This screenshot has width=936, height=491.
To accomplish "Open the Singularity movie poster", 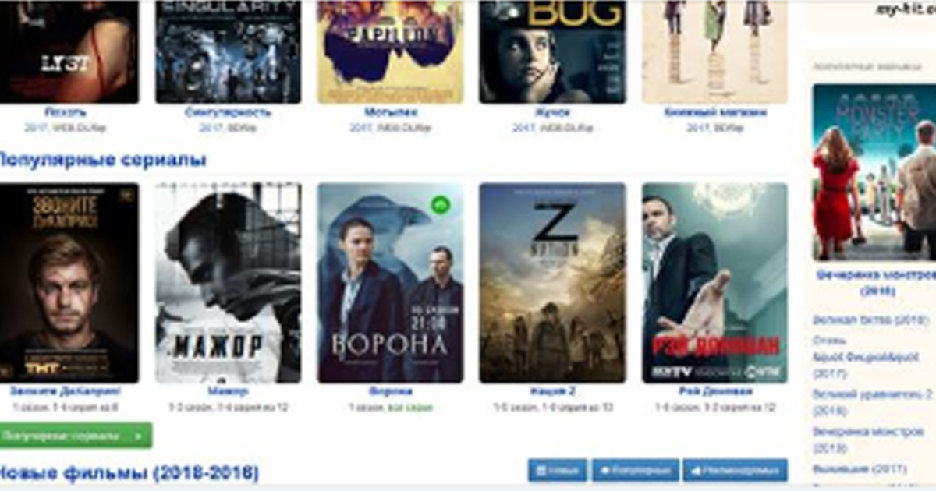I will coord(228,51).
